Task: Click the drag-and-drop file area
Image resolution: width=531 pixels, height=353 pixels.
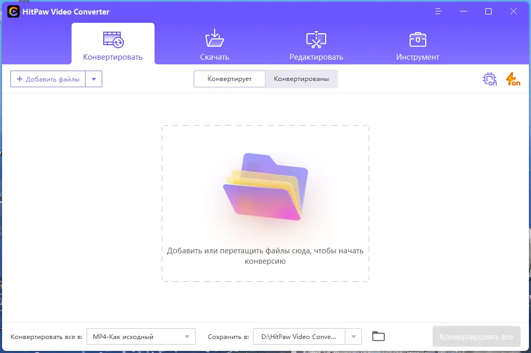Action: pos(265,202)
